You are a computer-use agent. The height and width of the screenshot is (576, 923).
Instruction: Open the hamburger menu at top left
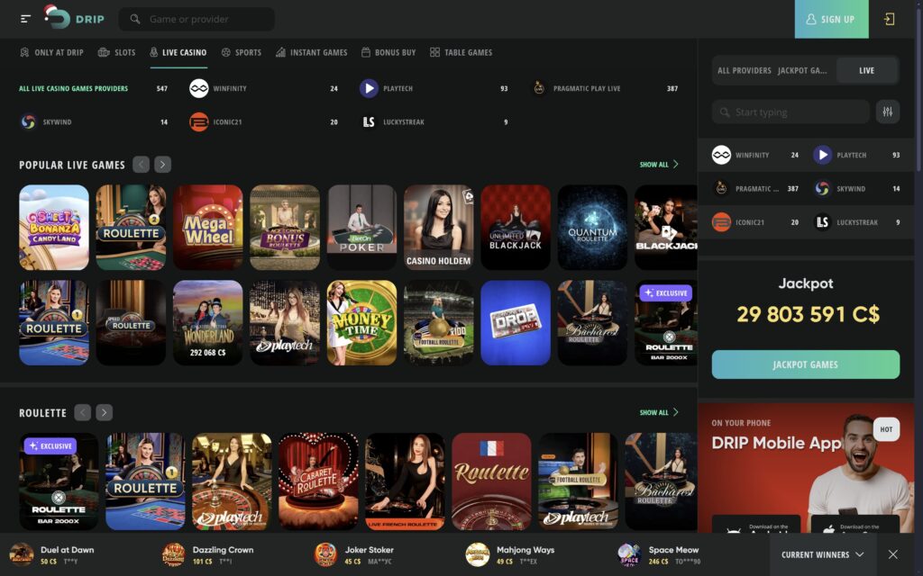[24, 18]
